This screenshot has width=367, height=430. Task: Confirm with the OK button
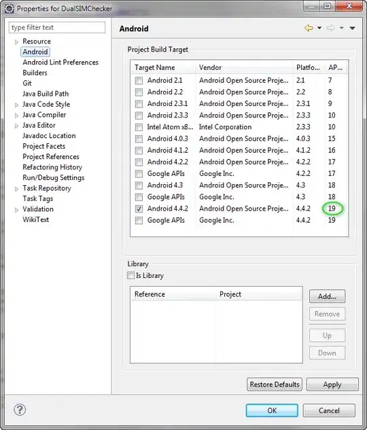tap(272, 410)
